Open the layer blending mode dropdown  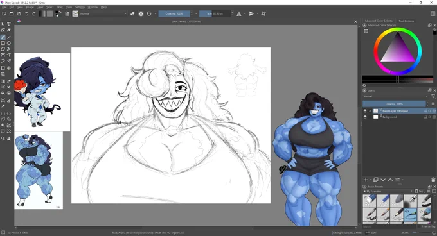396,96
